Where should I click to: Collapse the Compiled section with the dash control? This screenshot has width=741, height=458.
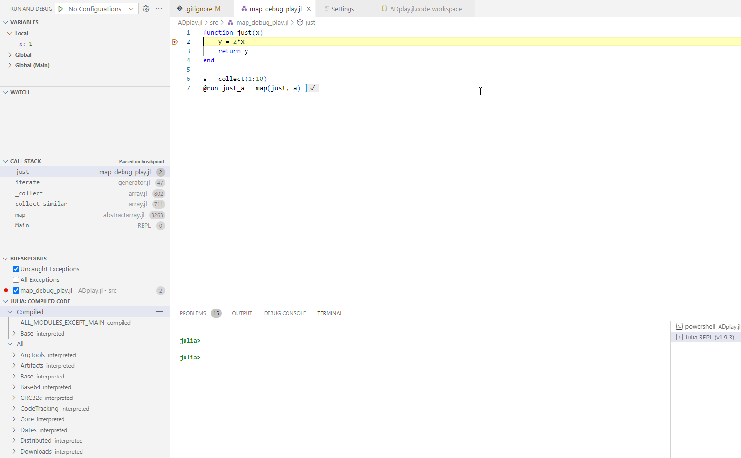[x=159, y=311]
